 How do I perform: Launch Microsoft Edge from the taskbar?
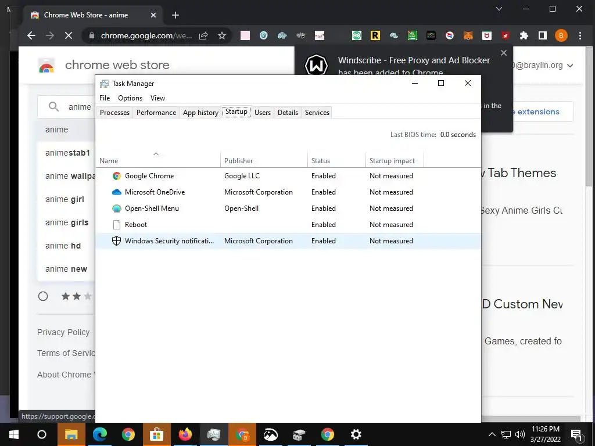click(x=100, y=434)
